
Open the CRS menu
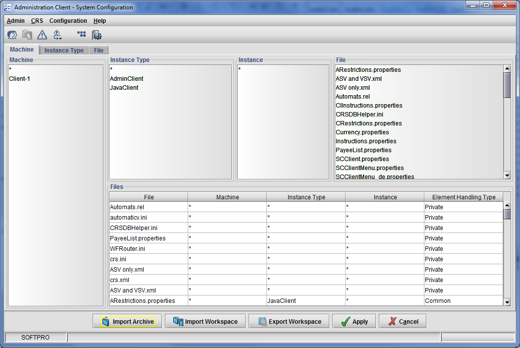pyautogui.click(x=37, y=21)
